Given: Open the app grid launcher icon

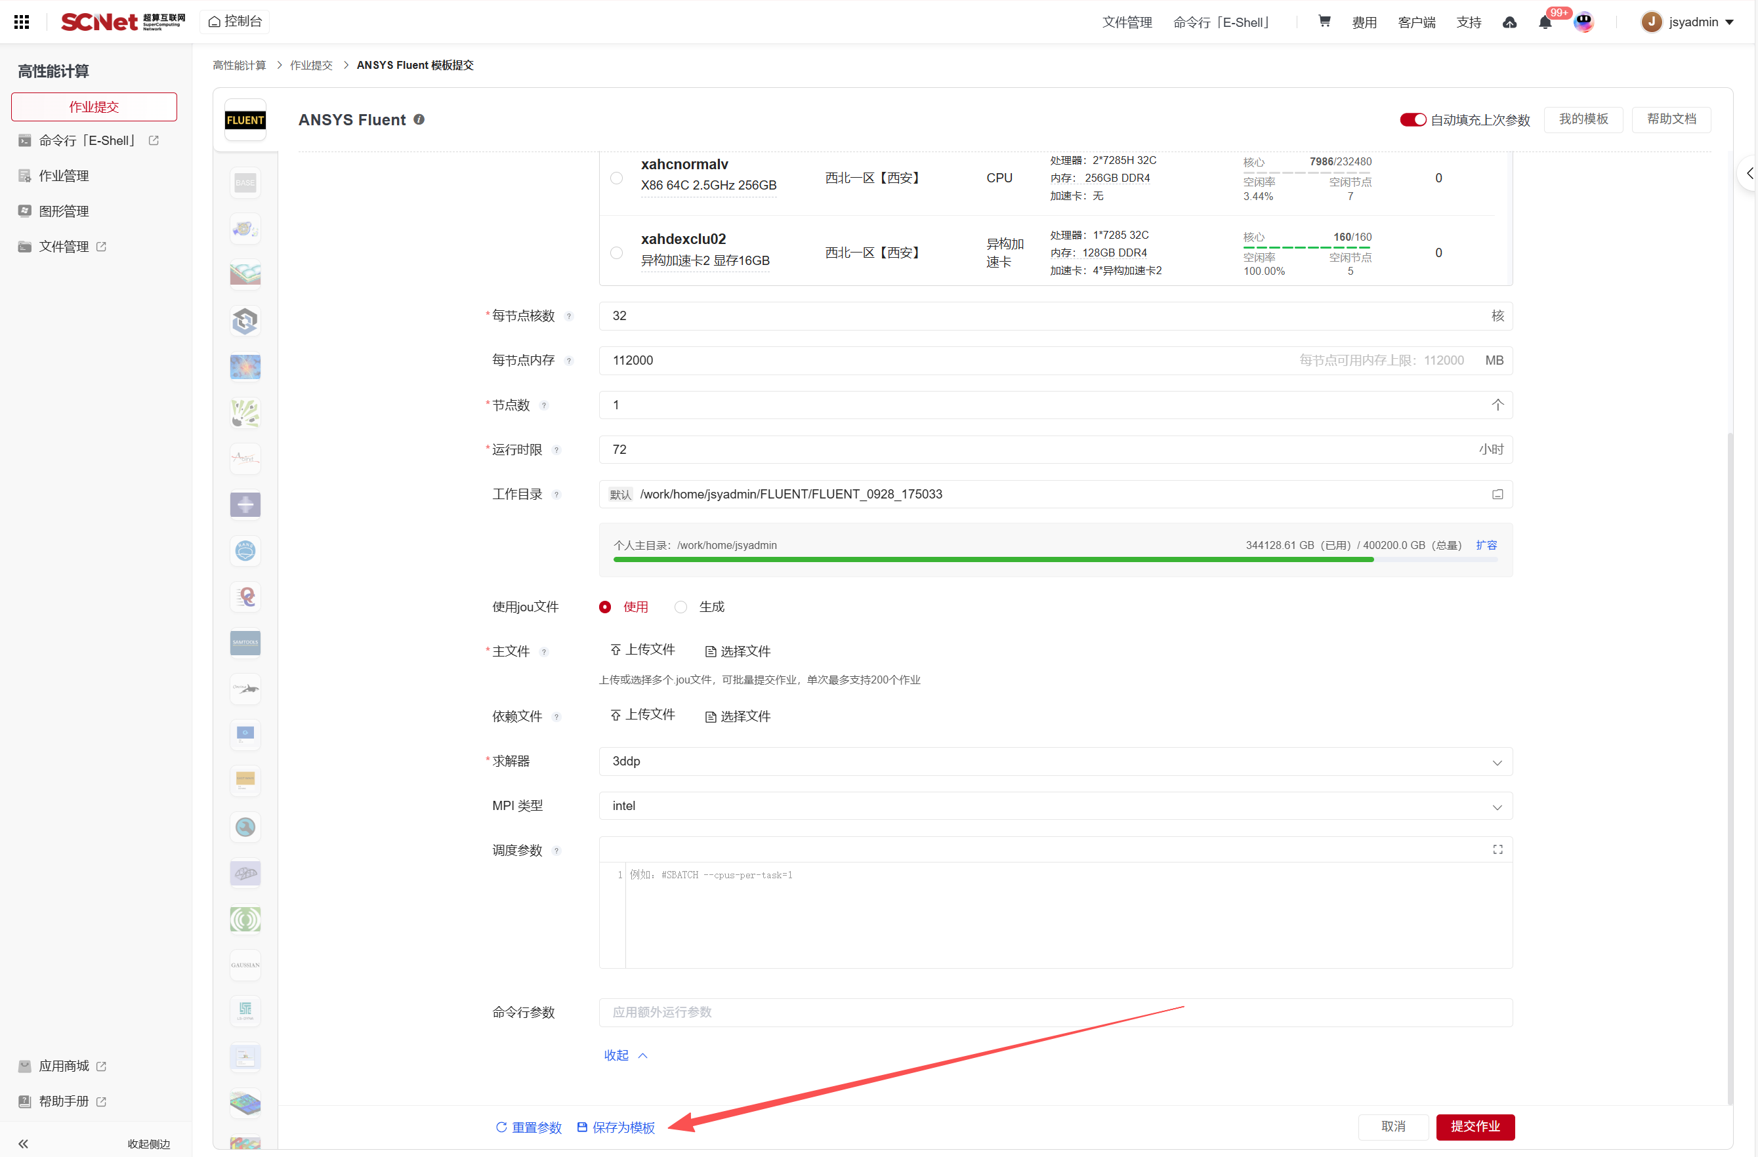Looking at the screenshot, I should (22, 22).
